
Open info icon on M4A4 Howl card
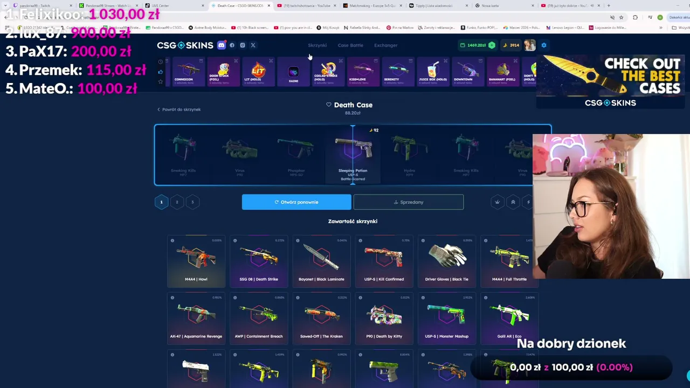click(x=172, y=240)
